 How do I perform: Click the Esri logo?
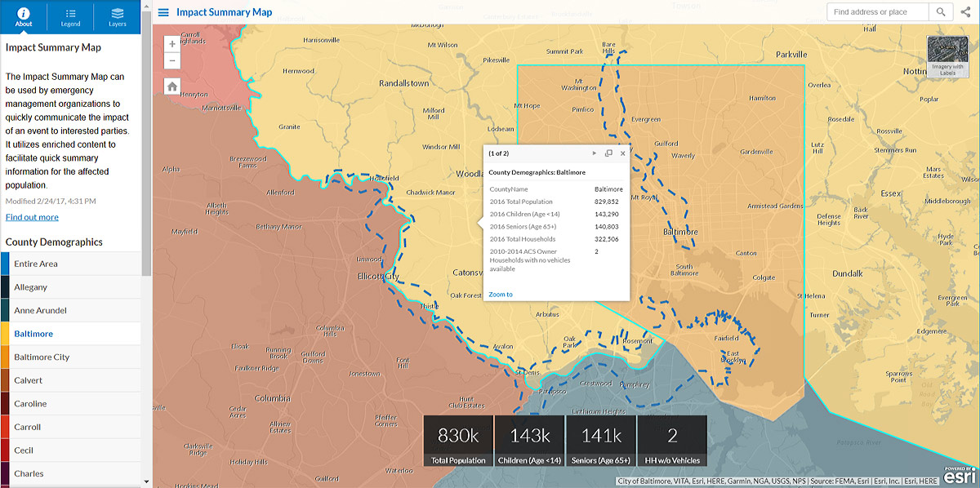tap(960, 476)
